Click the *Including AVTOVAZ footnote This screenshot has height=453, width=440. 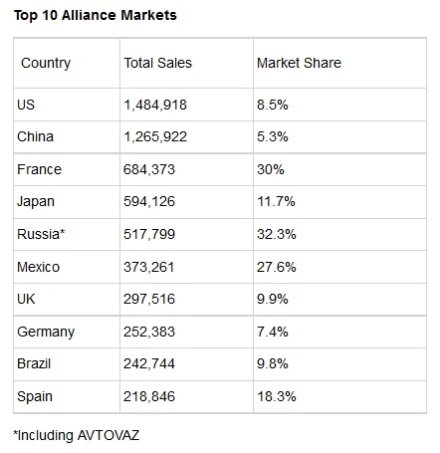[77, 435]
